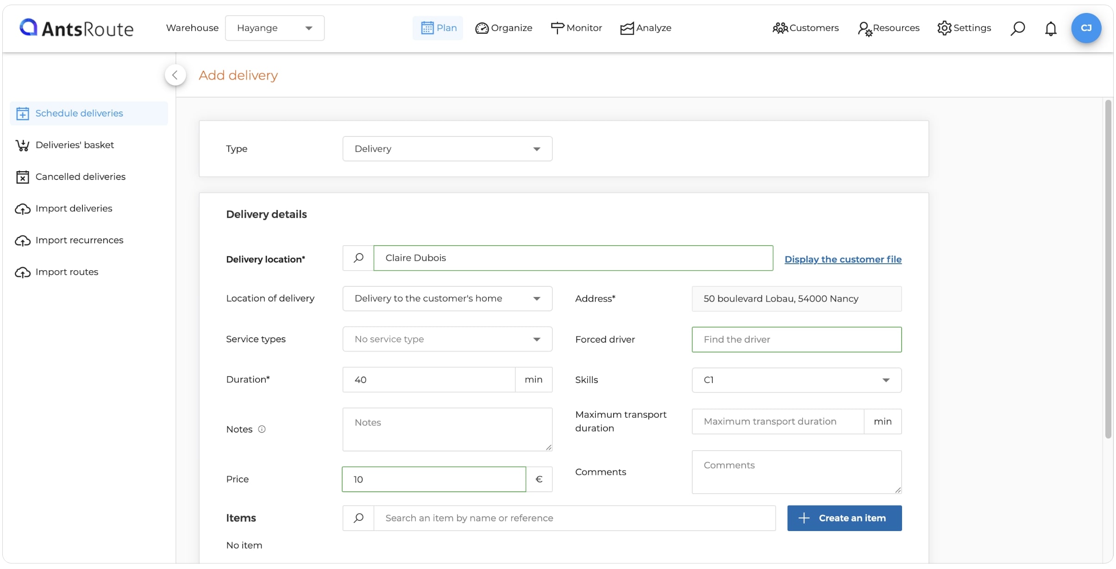Switch to the Plan tab

tap(438, 28)
